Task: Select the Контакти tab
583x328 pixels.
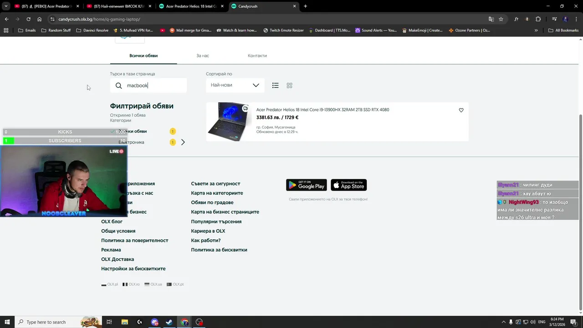Action: pos(257,56)
